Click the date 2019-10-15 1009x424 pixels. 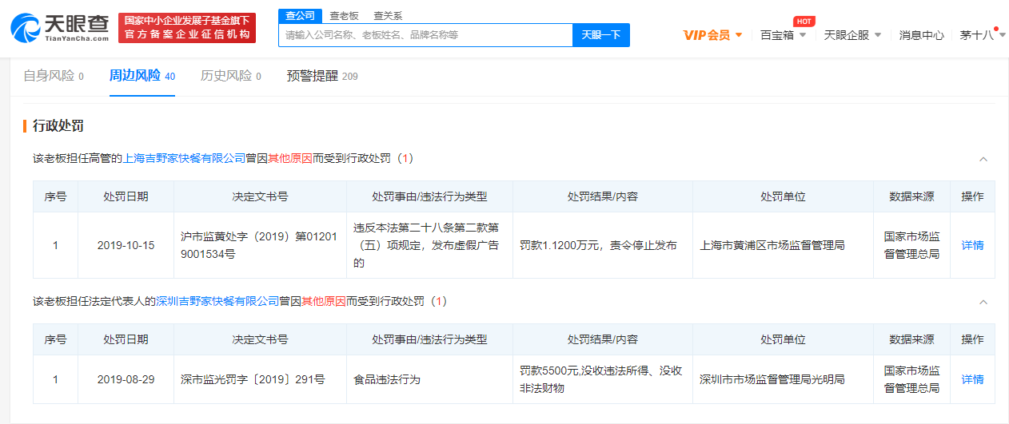[x=126, y=245]
